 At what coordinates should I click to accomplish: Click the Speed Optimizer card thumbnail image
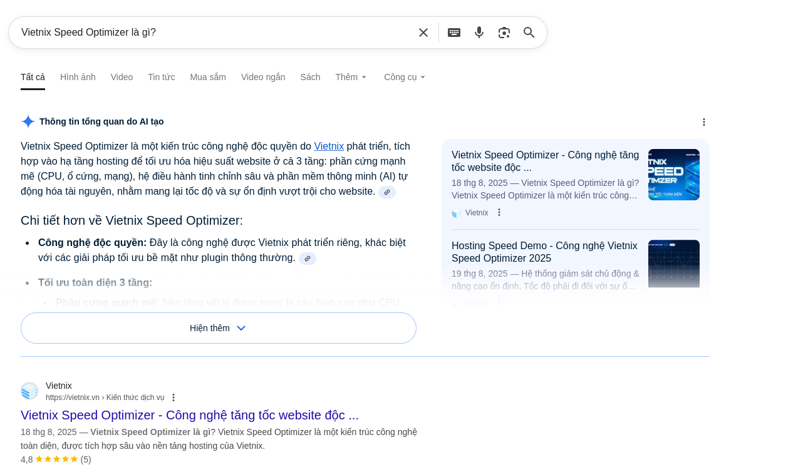point(673,175)
